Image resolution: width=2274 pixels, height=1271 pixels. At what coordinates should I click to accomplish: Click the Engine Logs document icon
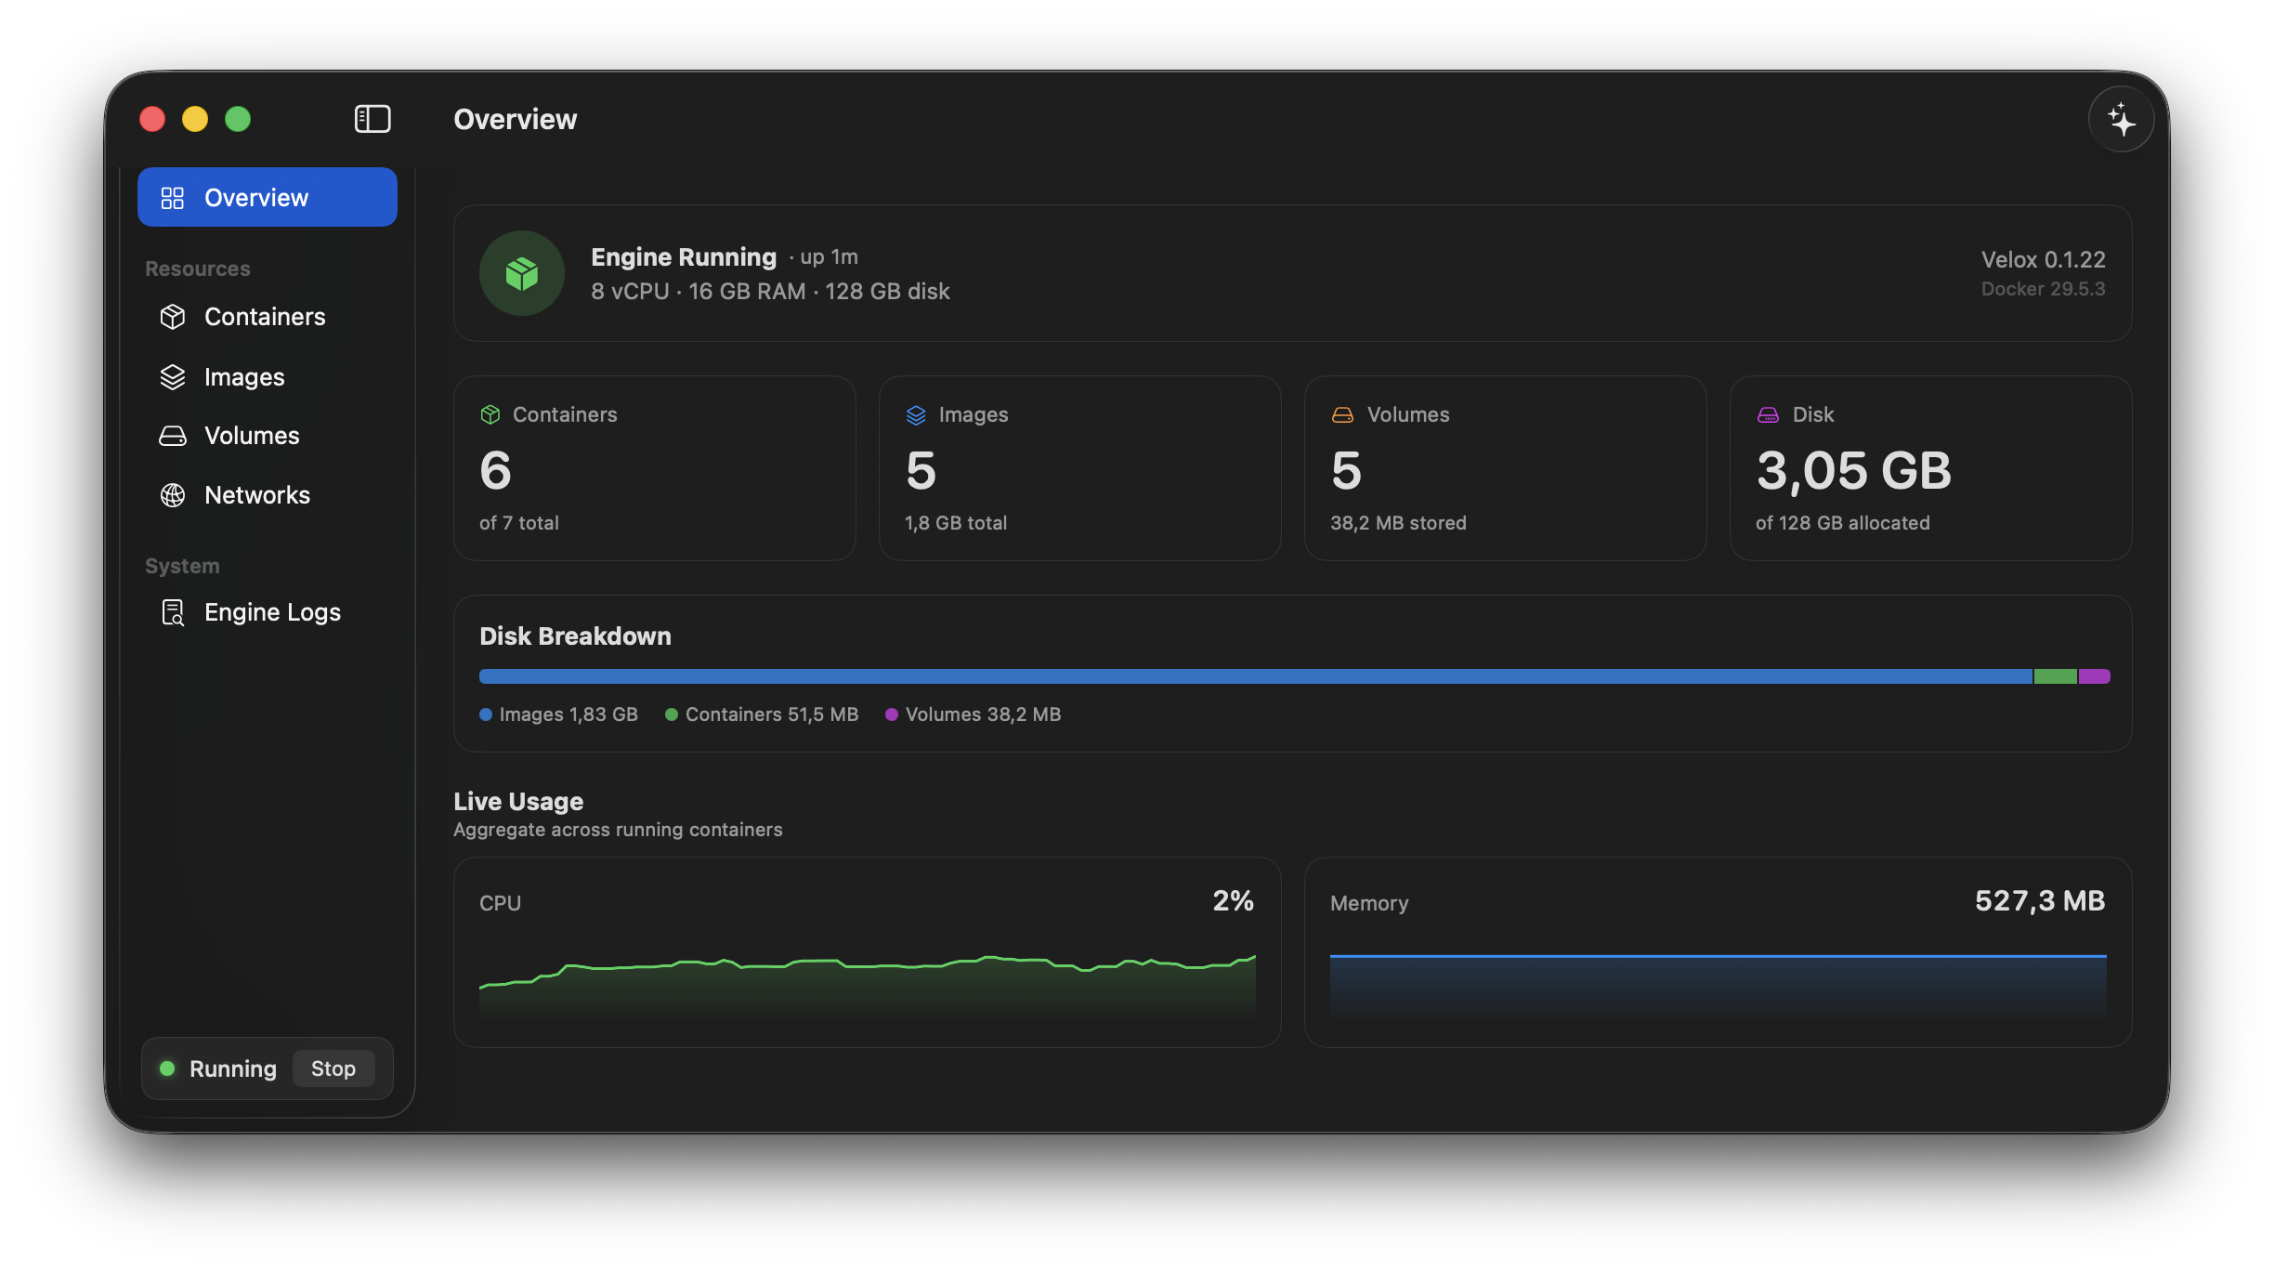click(x=173, y=612)
